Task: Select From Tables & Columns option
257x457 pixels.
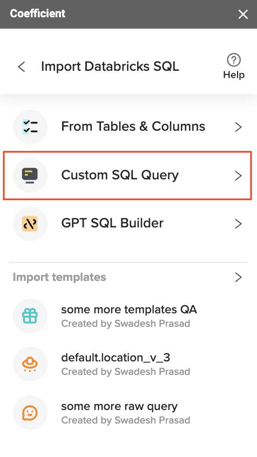Action: 128,127
